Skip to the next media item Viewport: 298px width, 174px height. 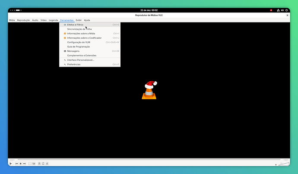click(x=25, y=164)
